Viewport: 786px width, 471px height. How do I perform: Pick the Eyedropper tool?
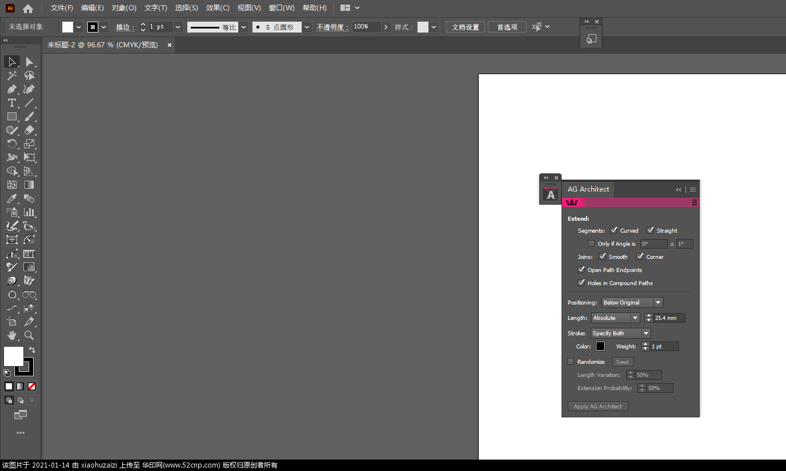[x=11, y=198]
